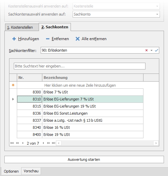Select account number 8310 cell
Screen dimensions: 168x176
(x=30, y=99)
